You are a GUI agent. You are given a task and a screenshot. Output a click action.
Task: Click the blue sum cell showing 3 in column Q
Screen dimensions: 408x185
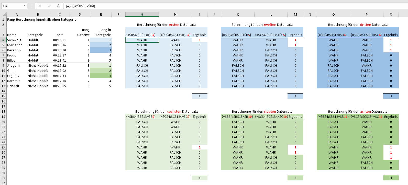tap(391, 96)
